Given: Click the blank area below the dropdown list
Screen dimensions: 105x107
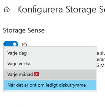Looking at the screenshot, I should click(x=50, y=99).
